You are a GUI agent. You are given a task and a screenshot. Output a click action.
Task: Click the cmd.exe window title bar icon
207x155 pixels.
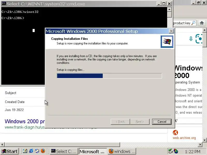tap(4, 4)
